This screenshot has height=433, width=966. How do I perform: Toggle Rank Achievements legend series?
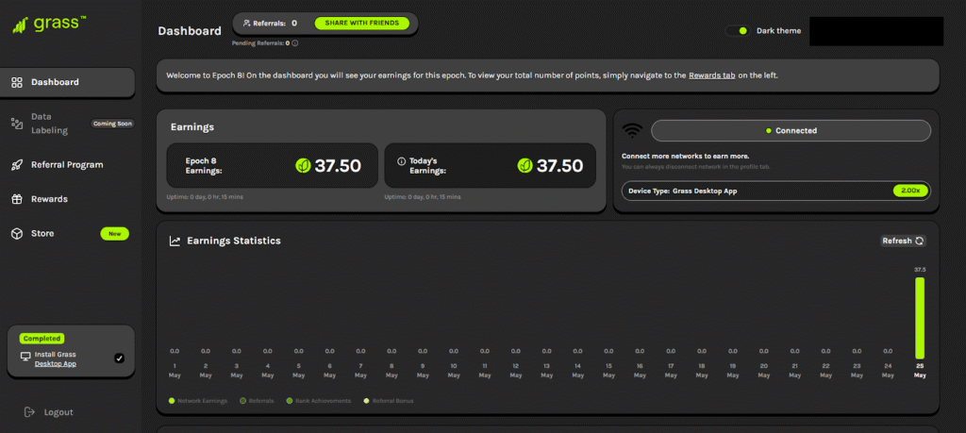(x=319, y=401)
